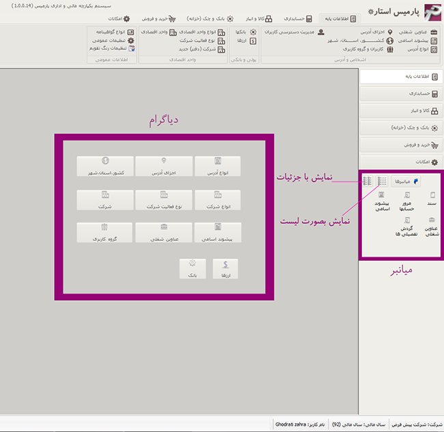Expand بانک و چک (خزانه) sidebar section
The image size is (444, 432).
point(401,128)
